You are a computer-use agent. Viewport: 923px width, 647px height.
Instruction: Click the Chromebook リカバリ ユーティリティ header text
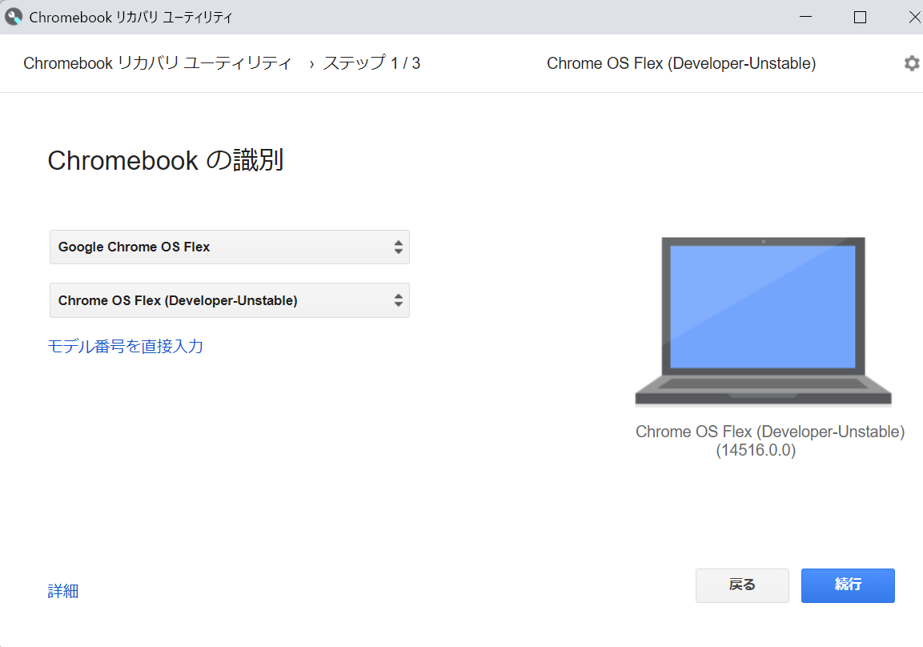click(x=157, y=63)
